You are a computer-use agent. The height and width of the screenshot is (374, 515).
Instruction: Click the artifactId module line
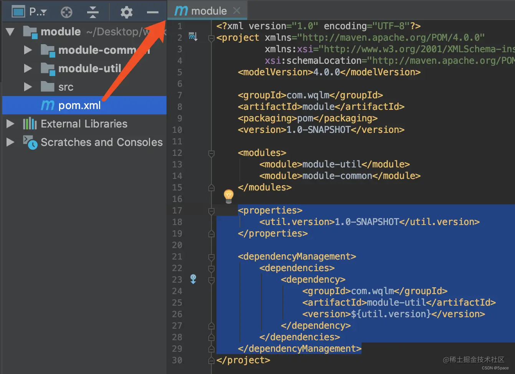pyautogui.click(x=321, y=107)
